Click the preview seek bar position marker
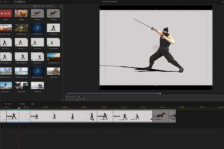The height and width of the screenshot is (149, 224). (160, 93)
